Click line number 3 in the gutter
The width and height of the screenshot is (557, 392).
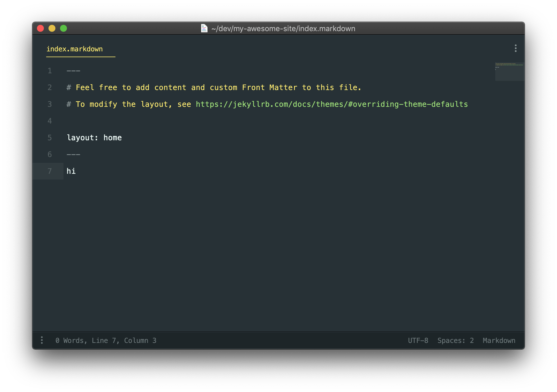50,104
